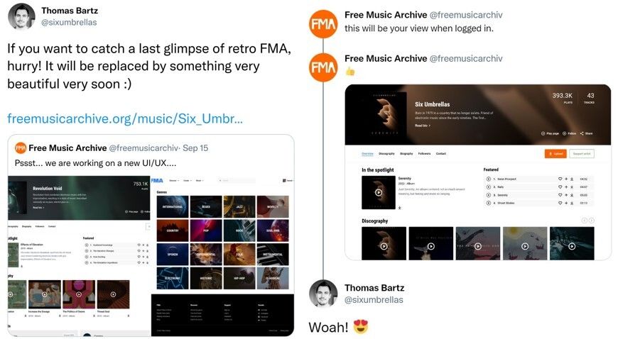Viewport: 618px width, 339px height.
Task: Click the orange Upload button
Action: (555, 154)
